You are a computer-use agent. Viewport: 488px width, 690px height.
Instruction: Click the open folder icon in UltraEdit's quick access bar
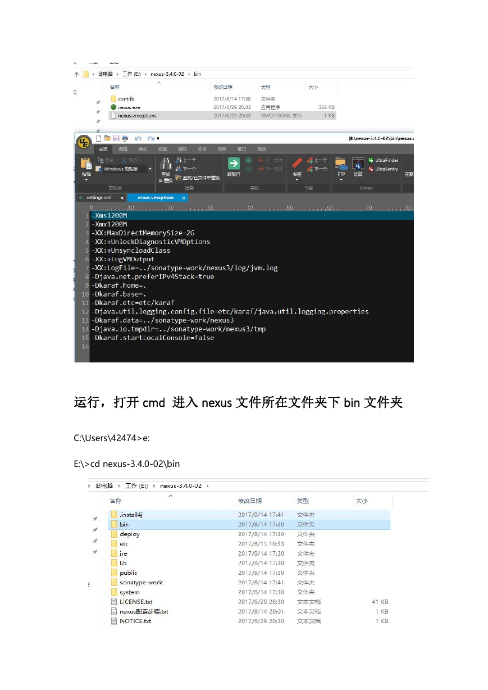(x=107, y=138)
